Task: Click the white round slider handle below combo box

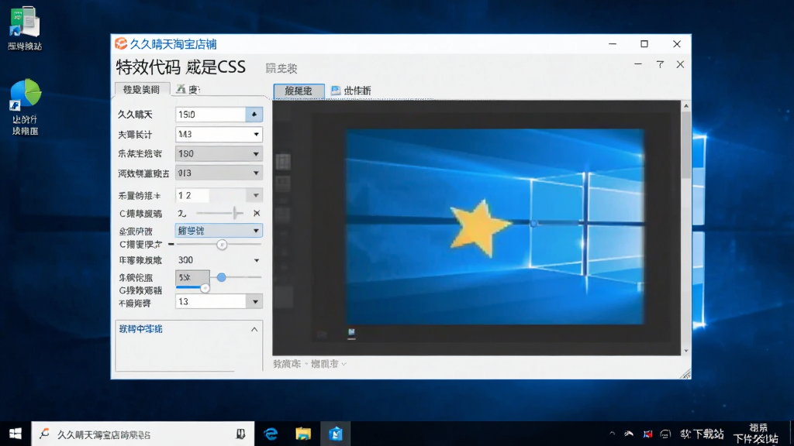Action: (x=222, y=245)
